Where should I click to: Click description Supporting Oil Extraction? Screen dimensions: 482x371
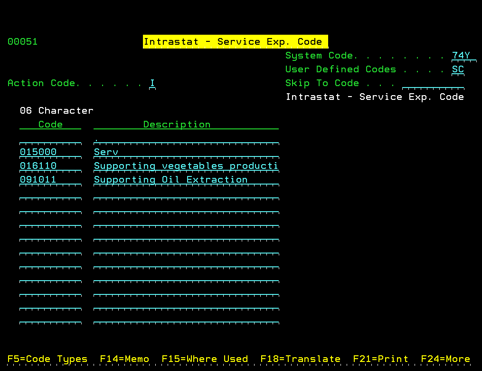(x=186, y=180)
